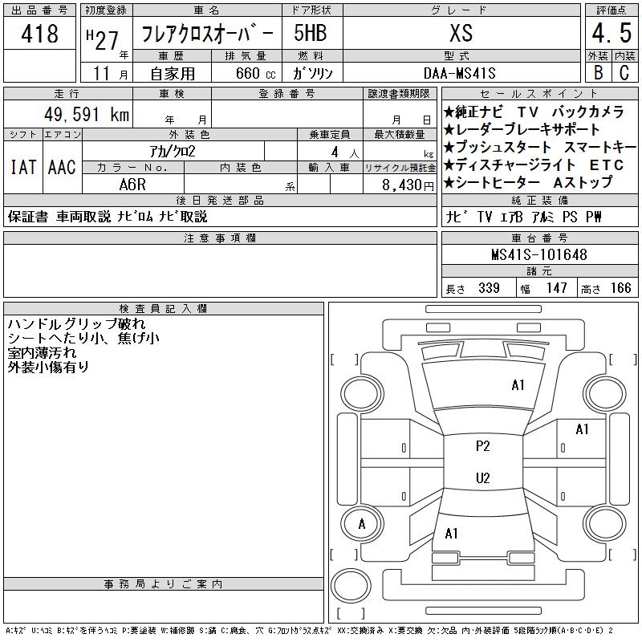Click sales point 純正ナビ TV バックカメラ
The width and height of the screenshot is (642, 642).
pos(534,112)
